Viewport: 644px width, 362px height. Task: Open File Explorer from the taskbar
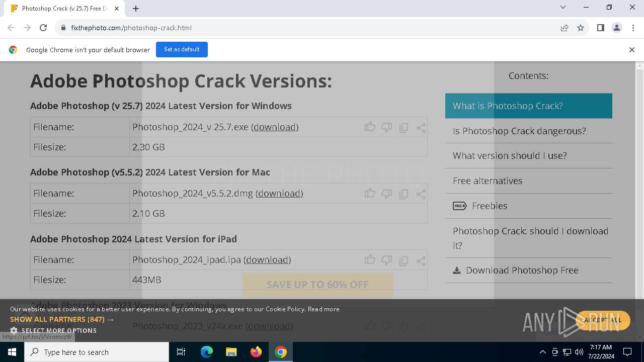point(231,352)
